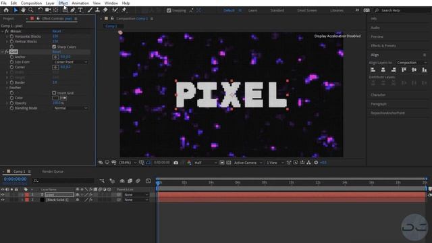Open the Composition menu

31,3
